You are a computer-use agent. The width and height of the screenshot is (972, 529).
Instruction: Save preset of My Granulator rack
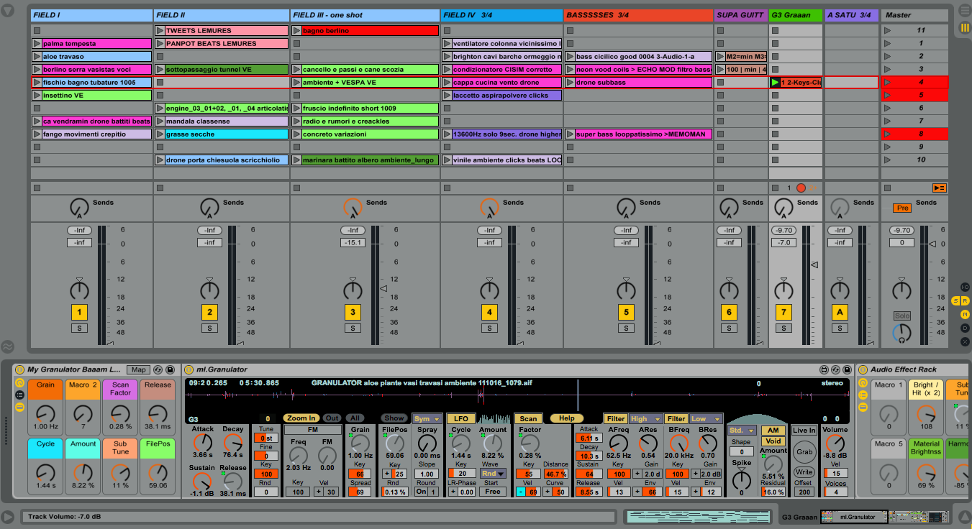point(170,369)
